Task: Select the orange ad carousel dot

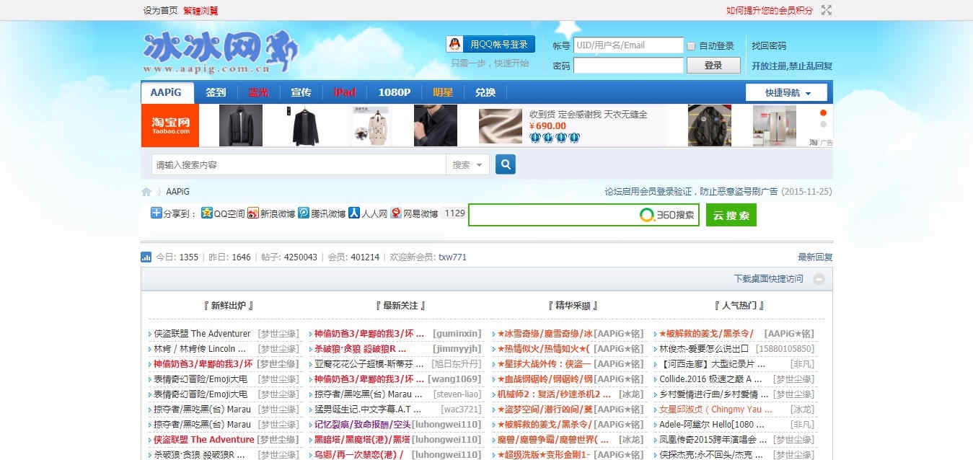Action: tap(823, 112)
